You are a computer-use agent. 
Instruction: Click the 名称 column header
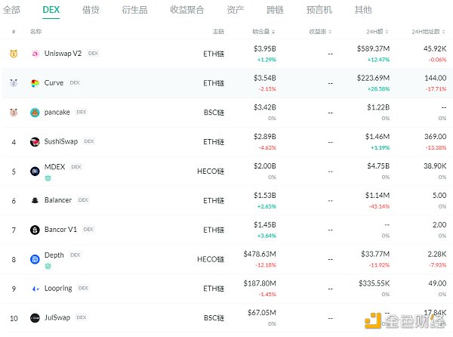35,32
